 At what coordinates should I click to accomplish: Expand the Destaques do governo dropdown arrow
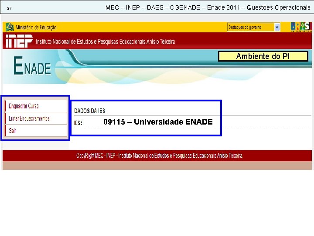point(277,27)
